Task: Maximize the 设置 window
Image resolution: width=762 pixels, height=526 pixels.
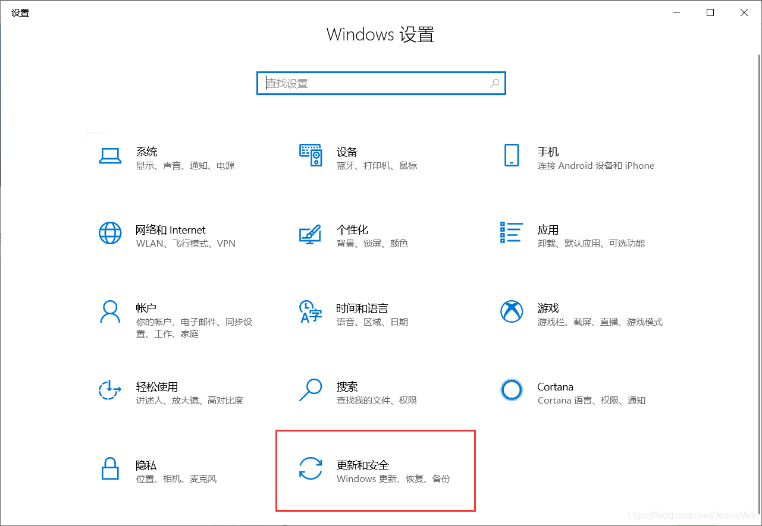Action: (710, 12)
